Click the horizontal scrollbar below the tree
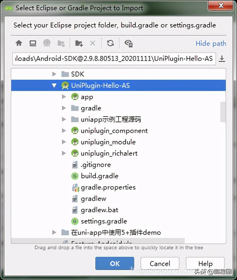This screenshot has width=237, height=280. [98, 240]
